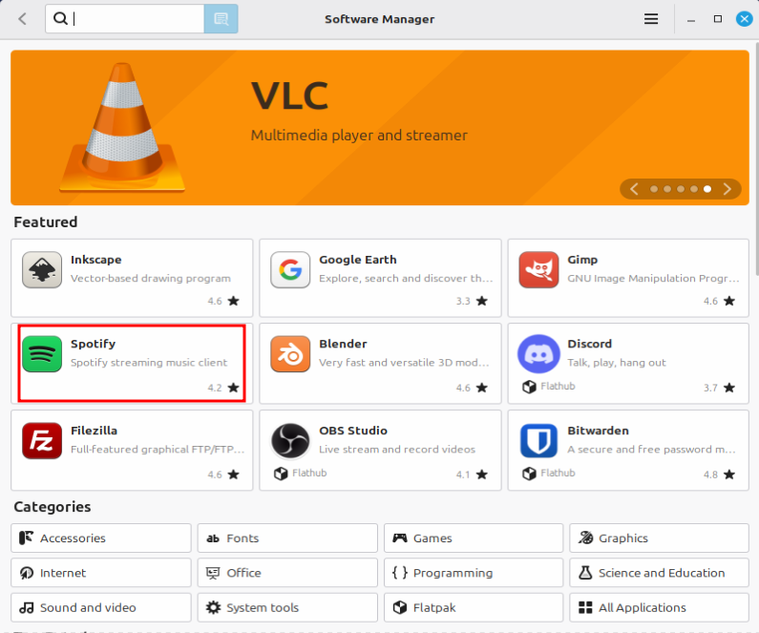This screenshot has height=633, width=759.
Task: Click the Discord Flathub package icon
Action: pos(529,387)
